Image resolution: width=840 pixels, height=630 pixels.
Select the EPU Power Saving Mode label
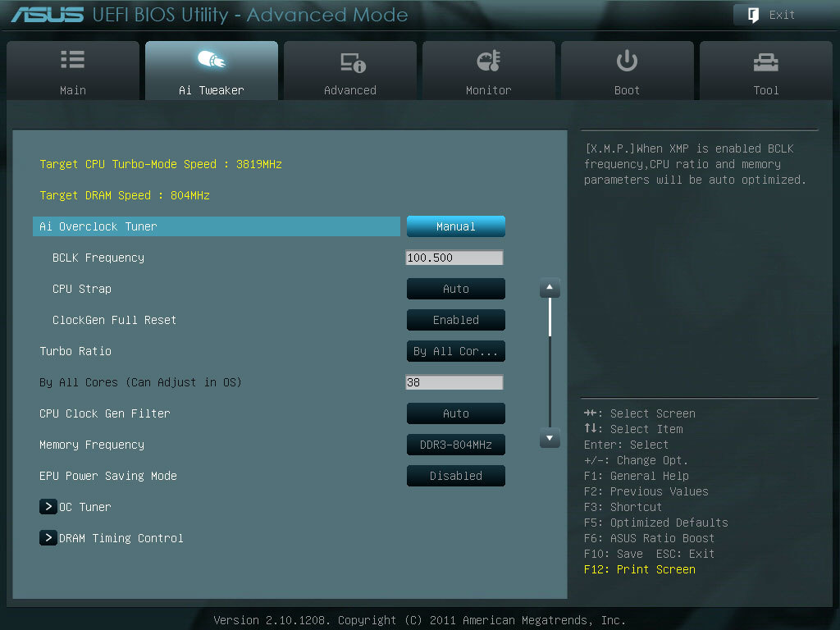pyautogui.click(x=108, y=476)
